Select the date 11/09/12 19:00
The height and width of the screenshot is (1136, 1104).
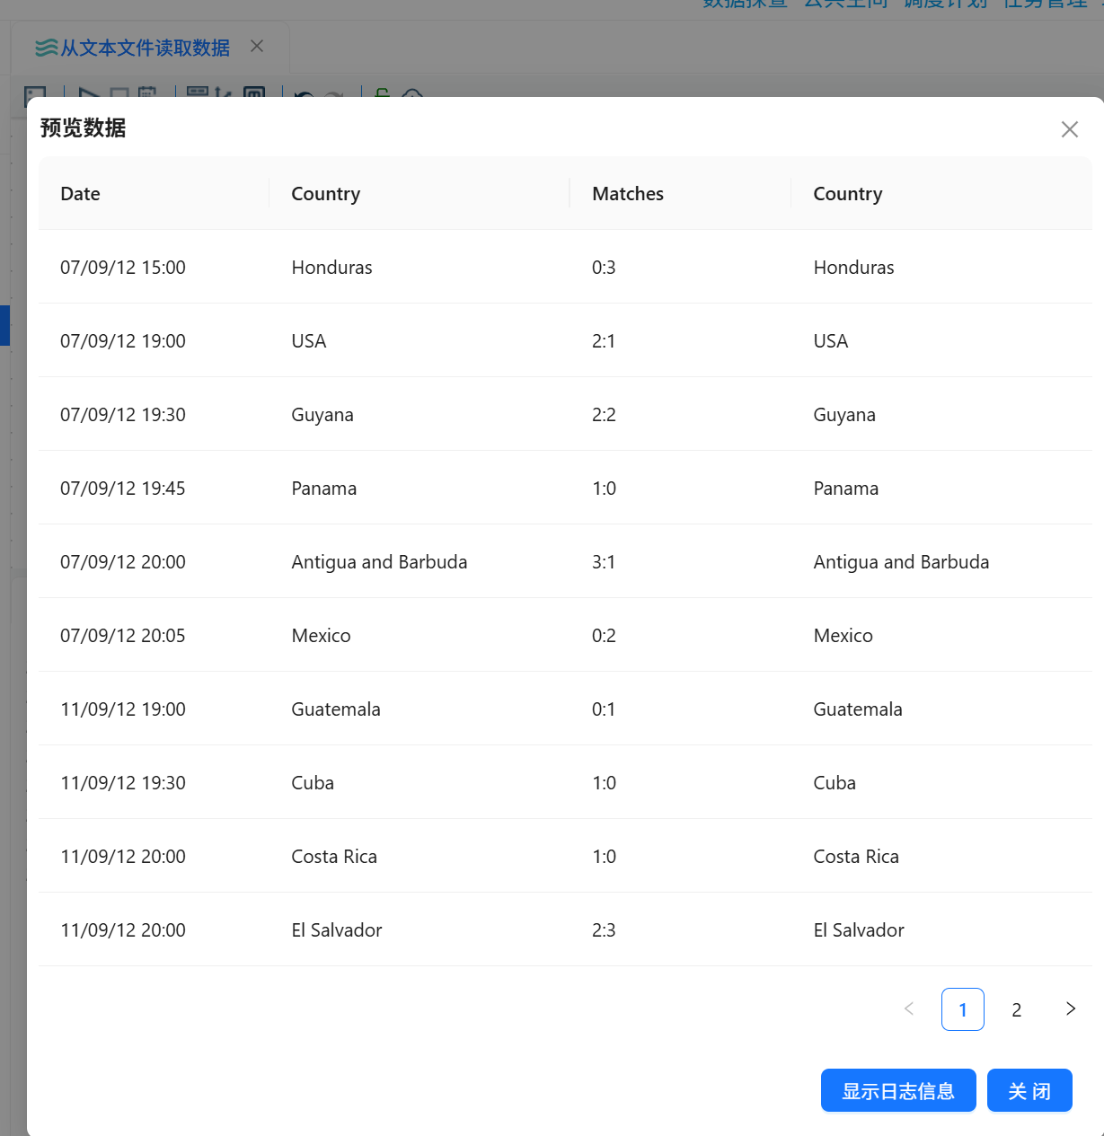coord(123,709)
